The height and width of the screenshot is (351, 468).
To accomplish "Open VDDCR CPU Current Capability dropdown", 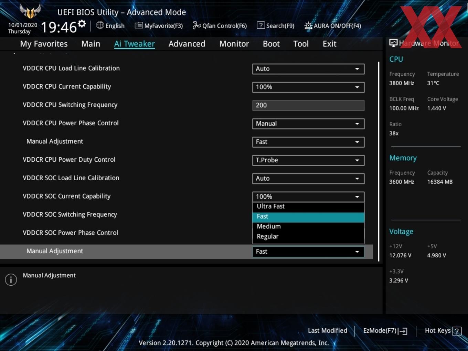I will [x=308, y=87].
